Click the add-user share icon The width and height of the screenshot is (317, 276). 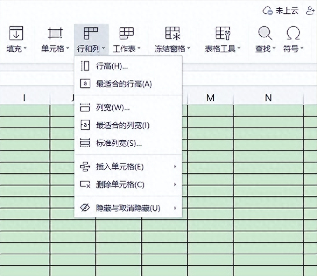pyautogui.click(x=310, y=11)
